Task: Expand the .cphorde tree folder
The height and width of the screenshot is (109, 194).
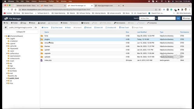Action: pyautogui.click(x=7, y=46)
